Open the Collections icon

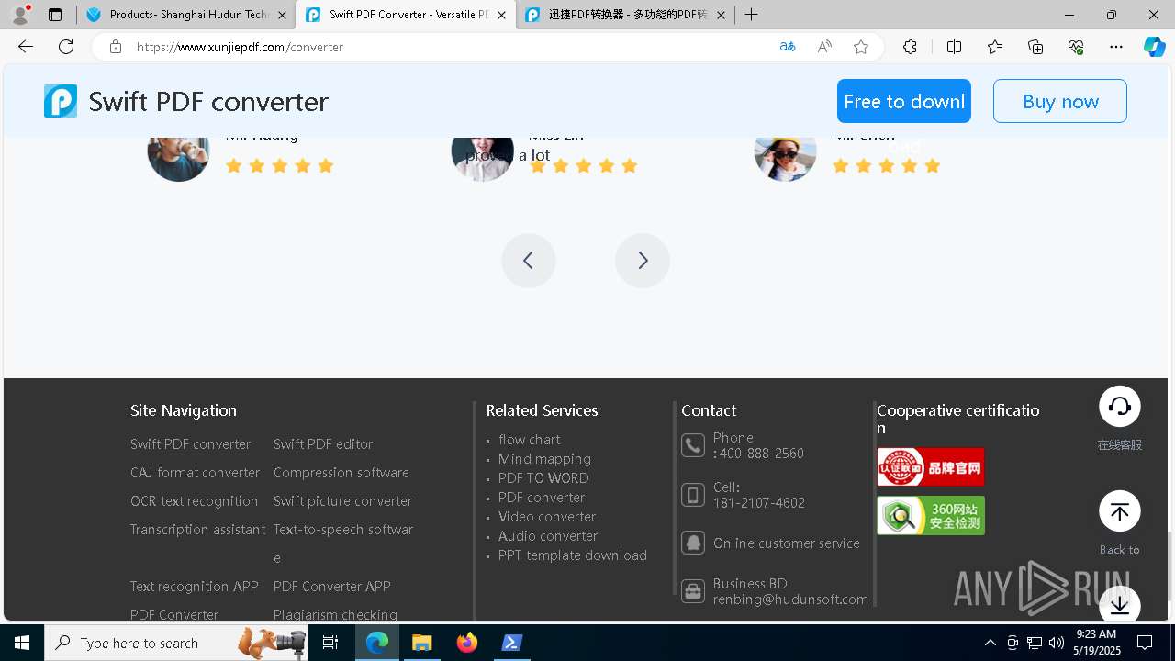pyautogui.click(x=1035, y=47)
